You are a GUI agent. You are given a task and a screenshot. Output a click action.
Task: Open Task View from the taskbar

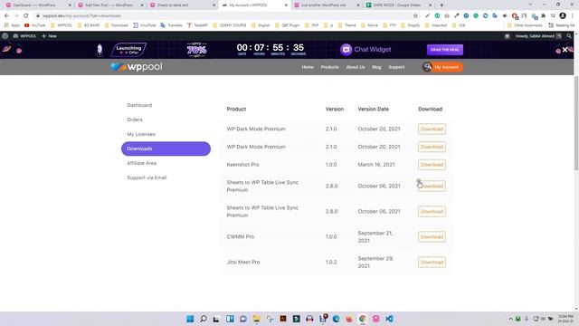point(216,319)
